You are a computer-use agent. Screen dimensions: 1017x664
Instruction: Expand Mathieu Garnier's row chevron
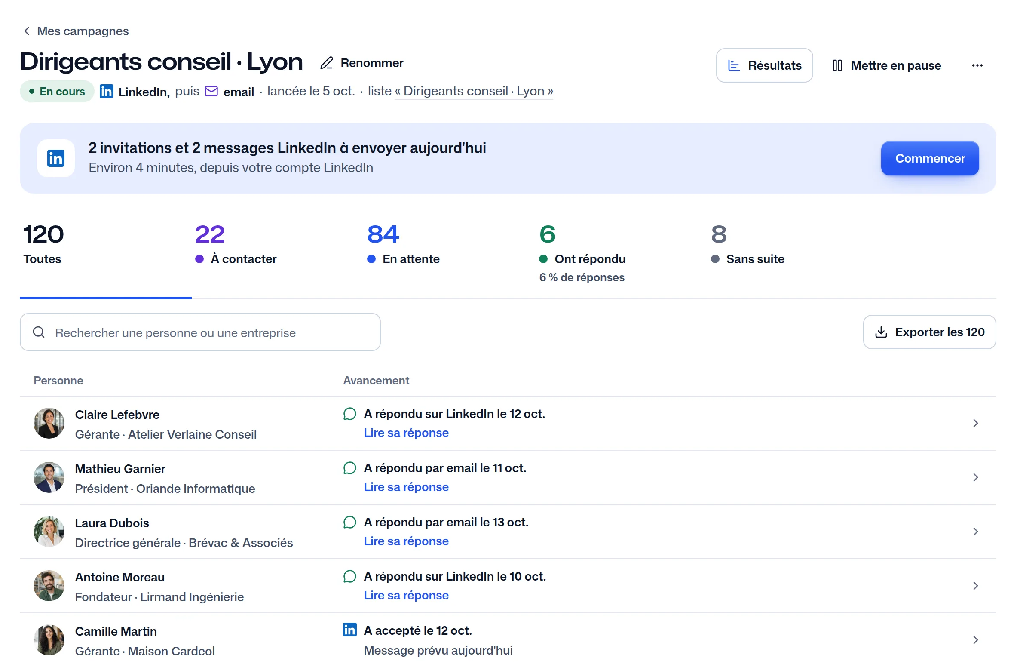pyautogui.click(x=975, y=477)
